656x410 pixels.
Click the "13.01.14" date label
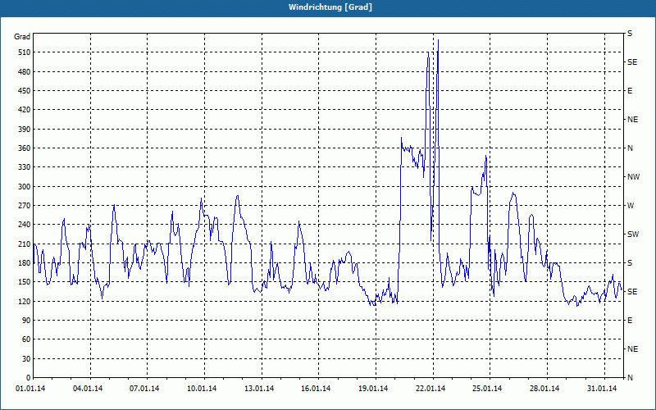click(259, 389)
